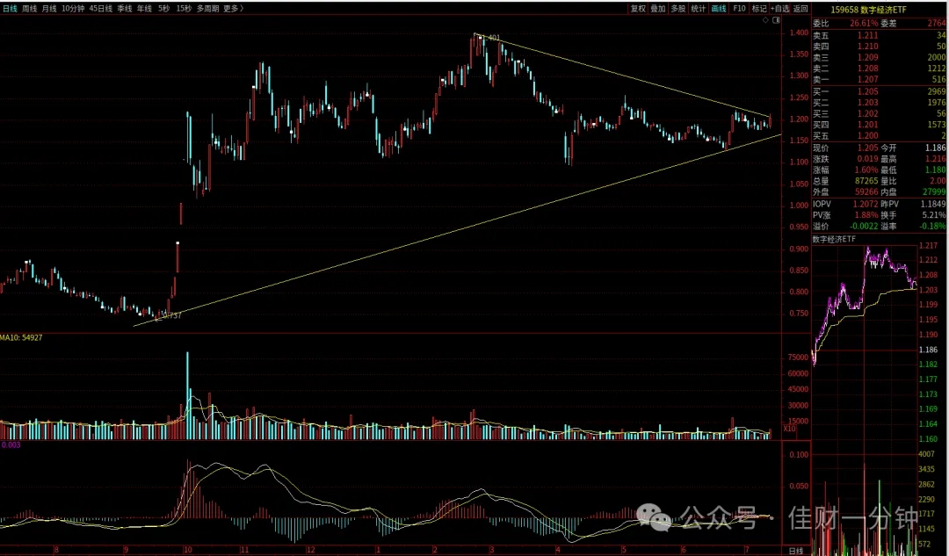This screenshot has width=949, height=556.
Task: Select the 10分钟 period
Action: pyautogui.click(x=73, y=9)
